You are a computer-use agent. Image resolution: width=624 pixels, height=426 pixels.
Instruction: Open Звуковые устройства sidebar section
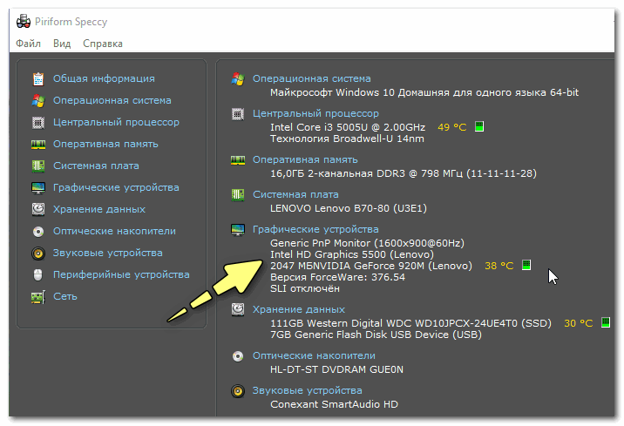pyautogui.click(x=108, y=253)
